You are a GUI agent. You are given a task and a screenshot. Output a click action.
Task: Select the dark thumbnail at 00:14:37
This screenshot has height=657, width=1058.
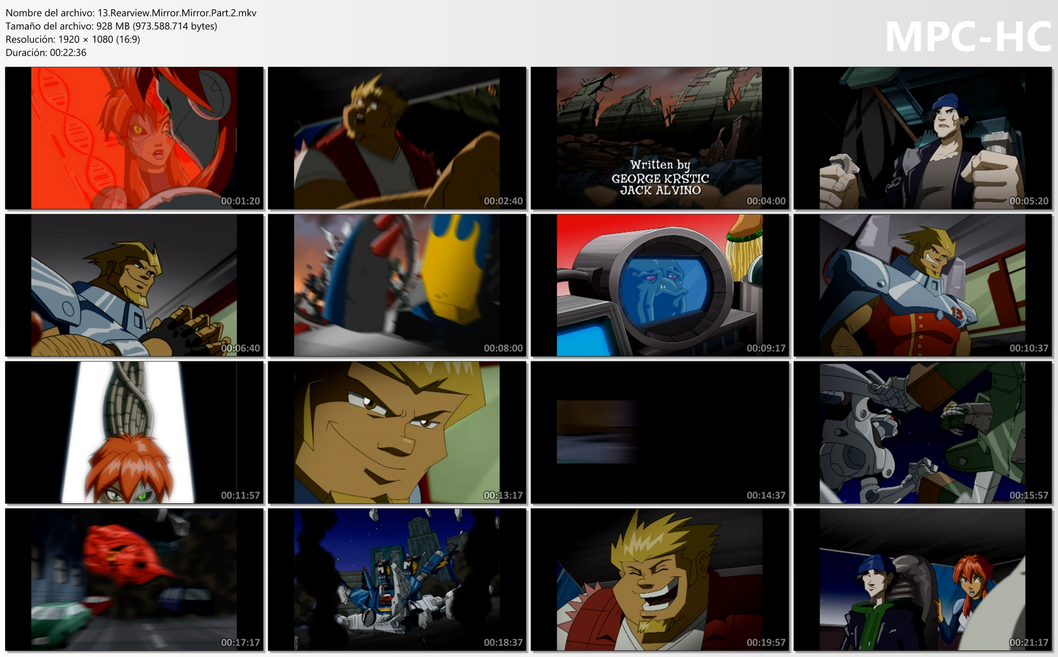[660, 432]
